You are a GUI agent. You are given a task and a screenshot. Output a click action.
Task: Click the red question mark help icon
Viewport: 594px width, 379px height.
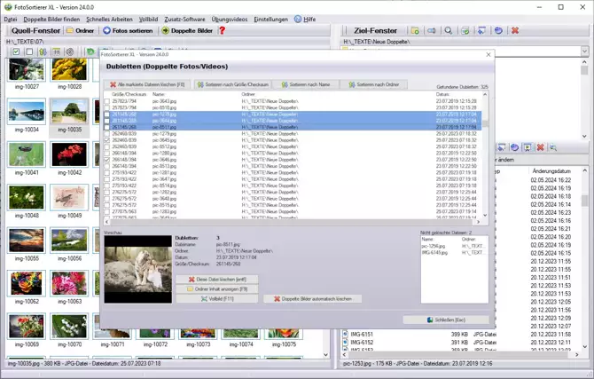(x=222, y=30)
